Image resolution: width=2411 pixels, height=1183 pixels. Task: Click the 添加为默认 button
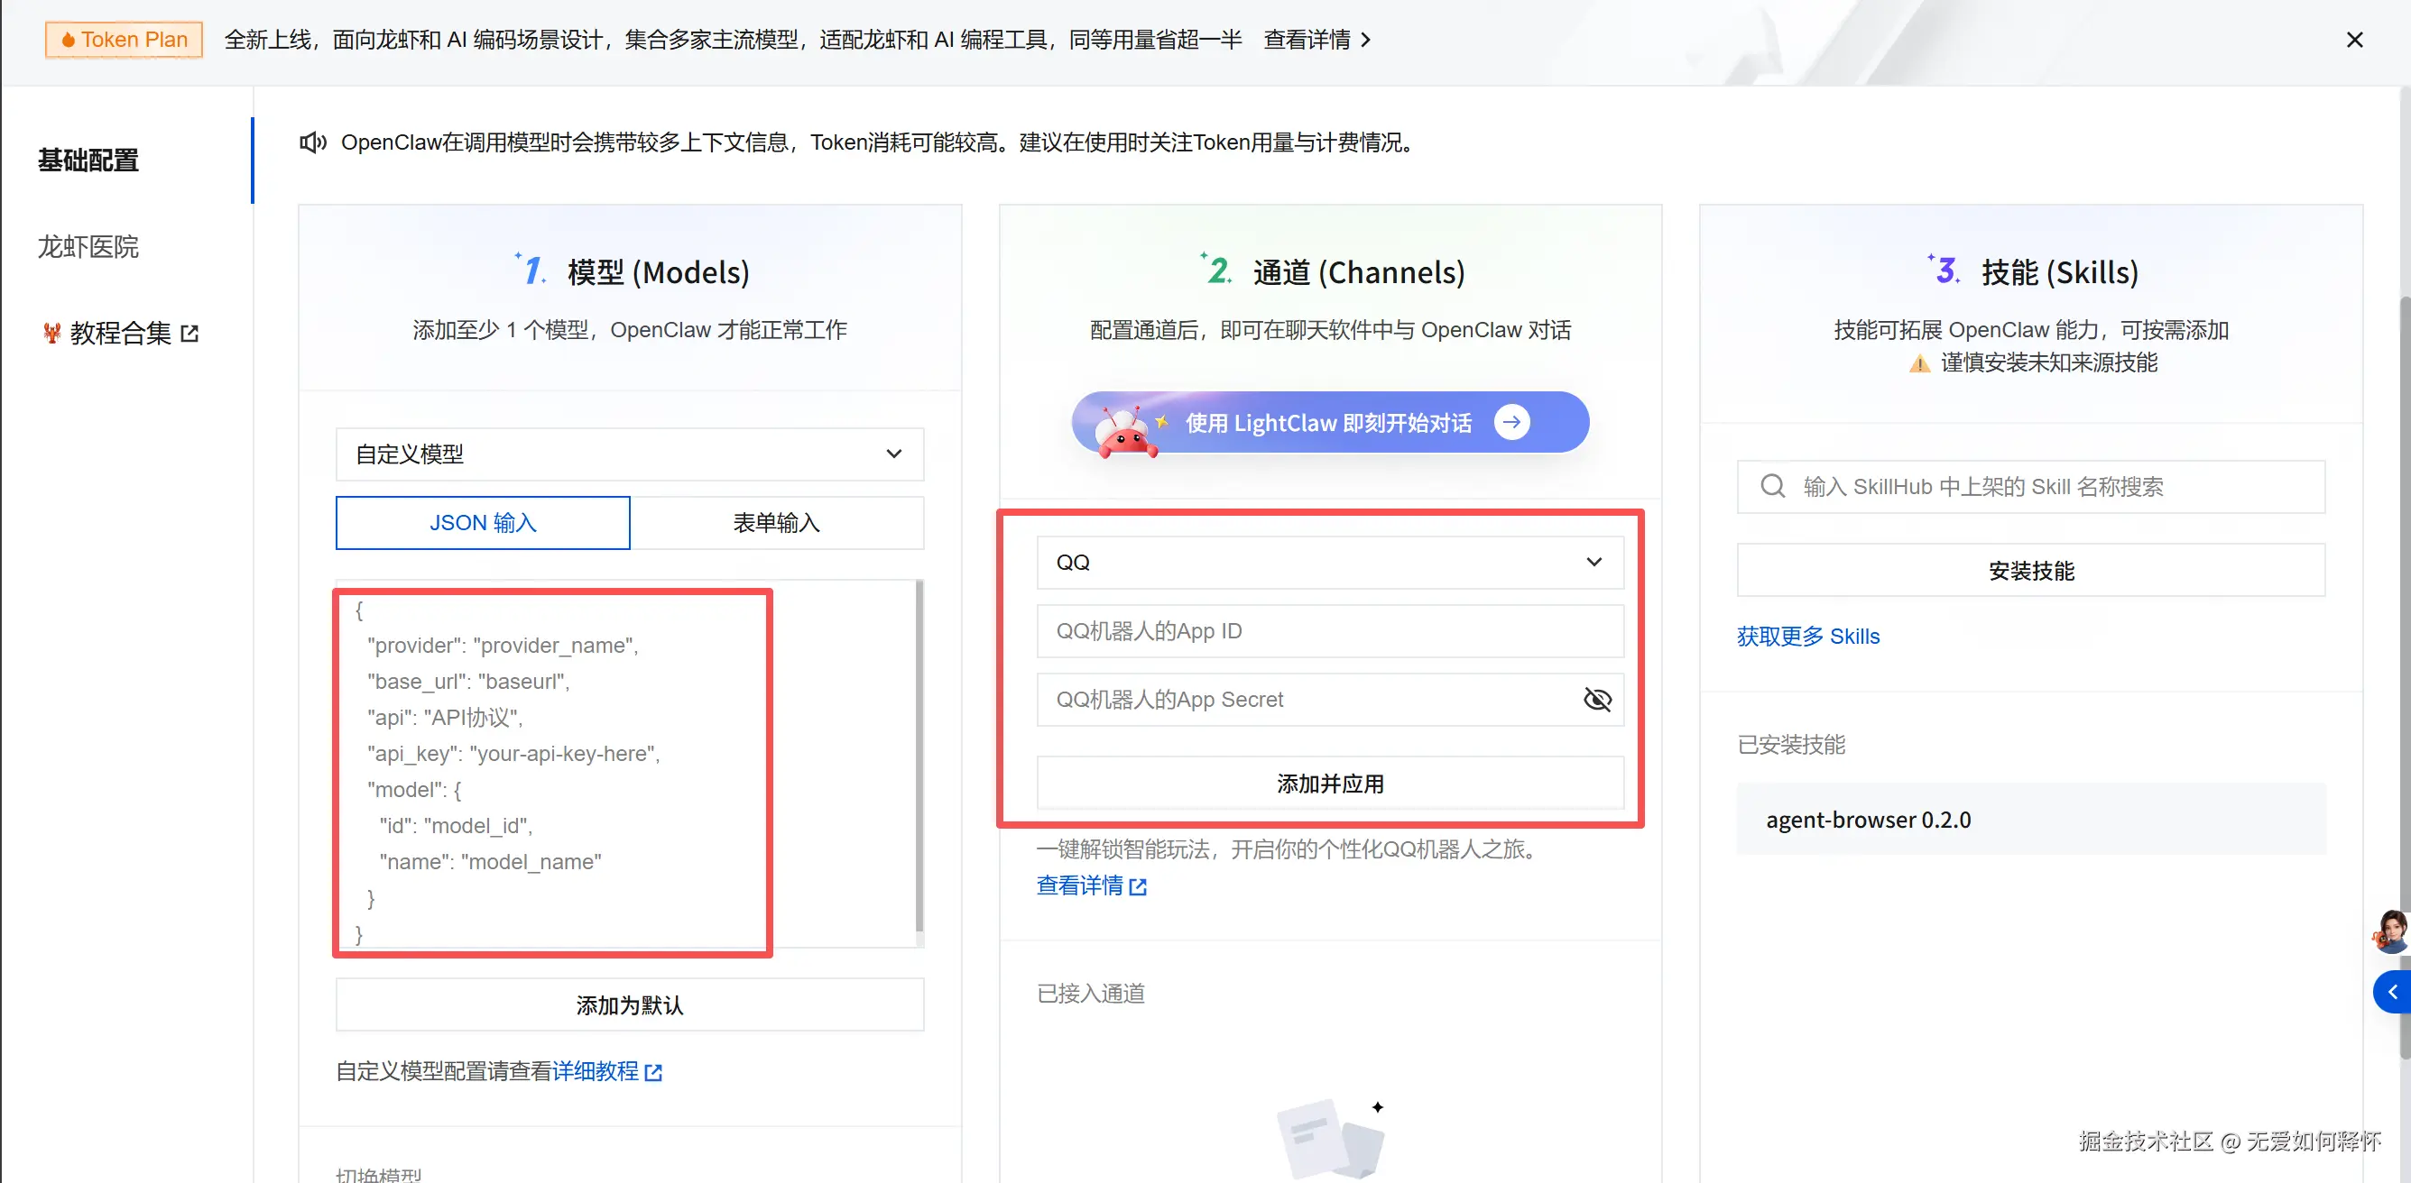point(629,1005)
